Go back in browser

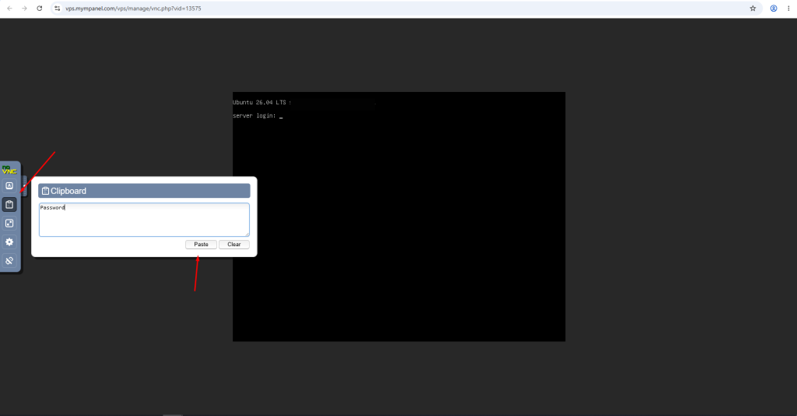pyautogui.click(x=9, y=8)
